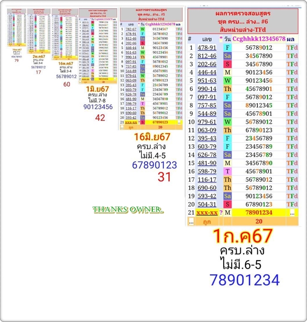Click the #5 table title banner

[x=151, y=15]
